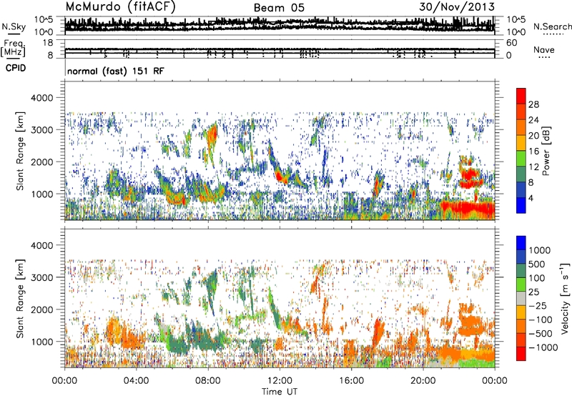Viewport: 572px width, 396px height.
Task: Click the "04:00" time tick label
Action: (136, 381)
